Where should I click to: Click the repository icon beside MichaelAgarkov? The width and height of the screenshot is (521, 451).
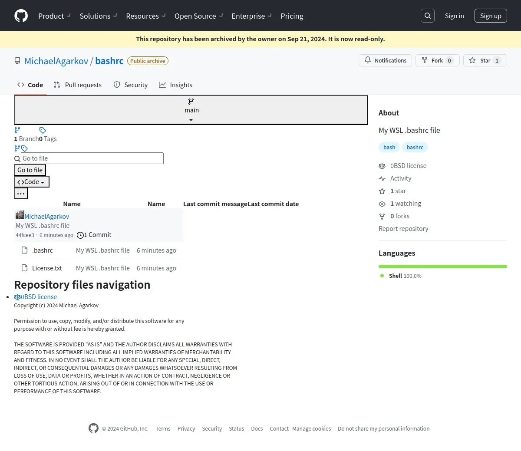[17, 61]
